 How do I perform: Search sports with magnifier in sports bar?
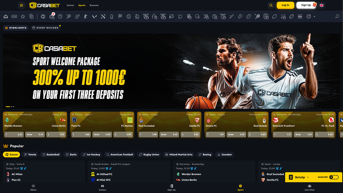coord(337,16)
